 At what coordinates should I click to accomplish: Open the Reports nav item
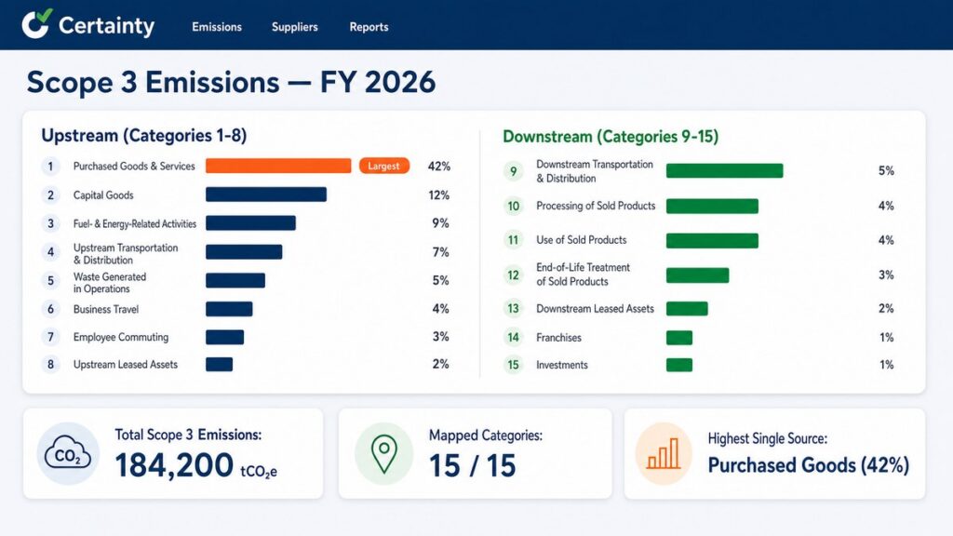click(369, 27)
